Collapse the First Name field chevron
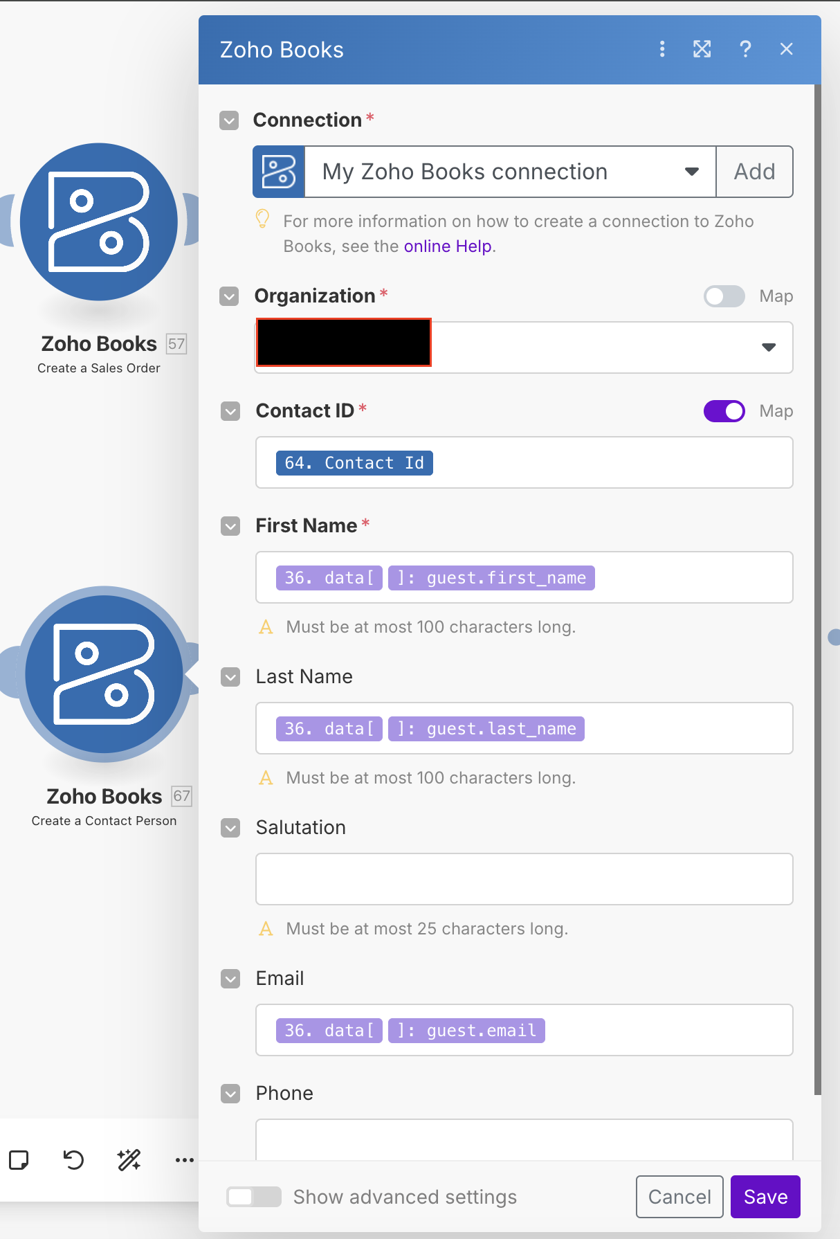840x1239 pixels. pos(230,526)
